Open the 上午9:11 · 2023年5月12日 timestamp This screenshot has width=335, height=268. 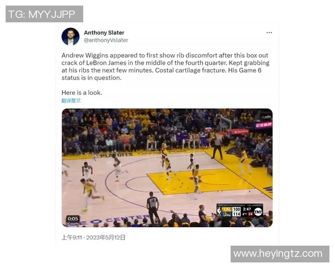pyautogui.click(x=93, y=237)
